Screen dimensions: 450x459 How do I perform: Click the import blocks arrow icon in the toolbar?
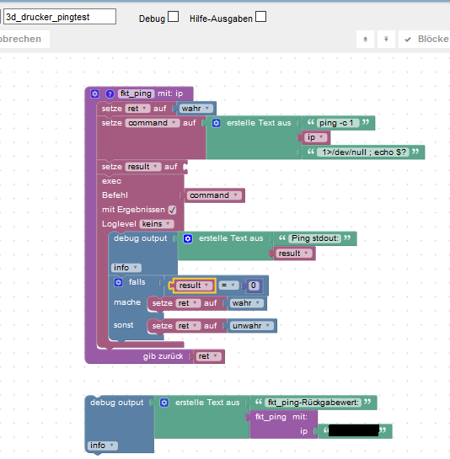pyautogui.click(x=386, y=39)
